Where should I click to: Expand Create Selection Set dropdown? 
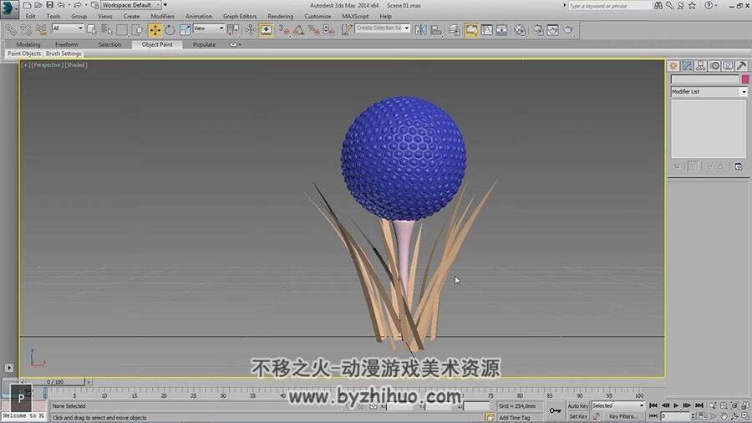(x=407, y=28)
